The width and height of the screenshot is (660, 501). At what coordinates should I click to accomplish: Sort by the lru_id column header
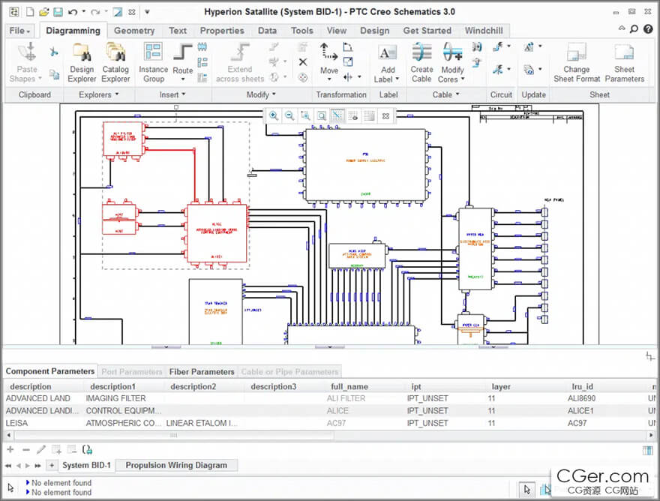pyautogui.click(x=583, y=386)
